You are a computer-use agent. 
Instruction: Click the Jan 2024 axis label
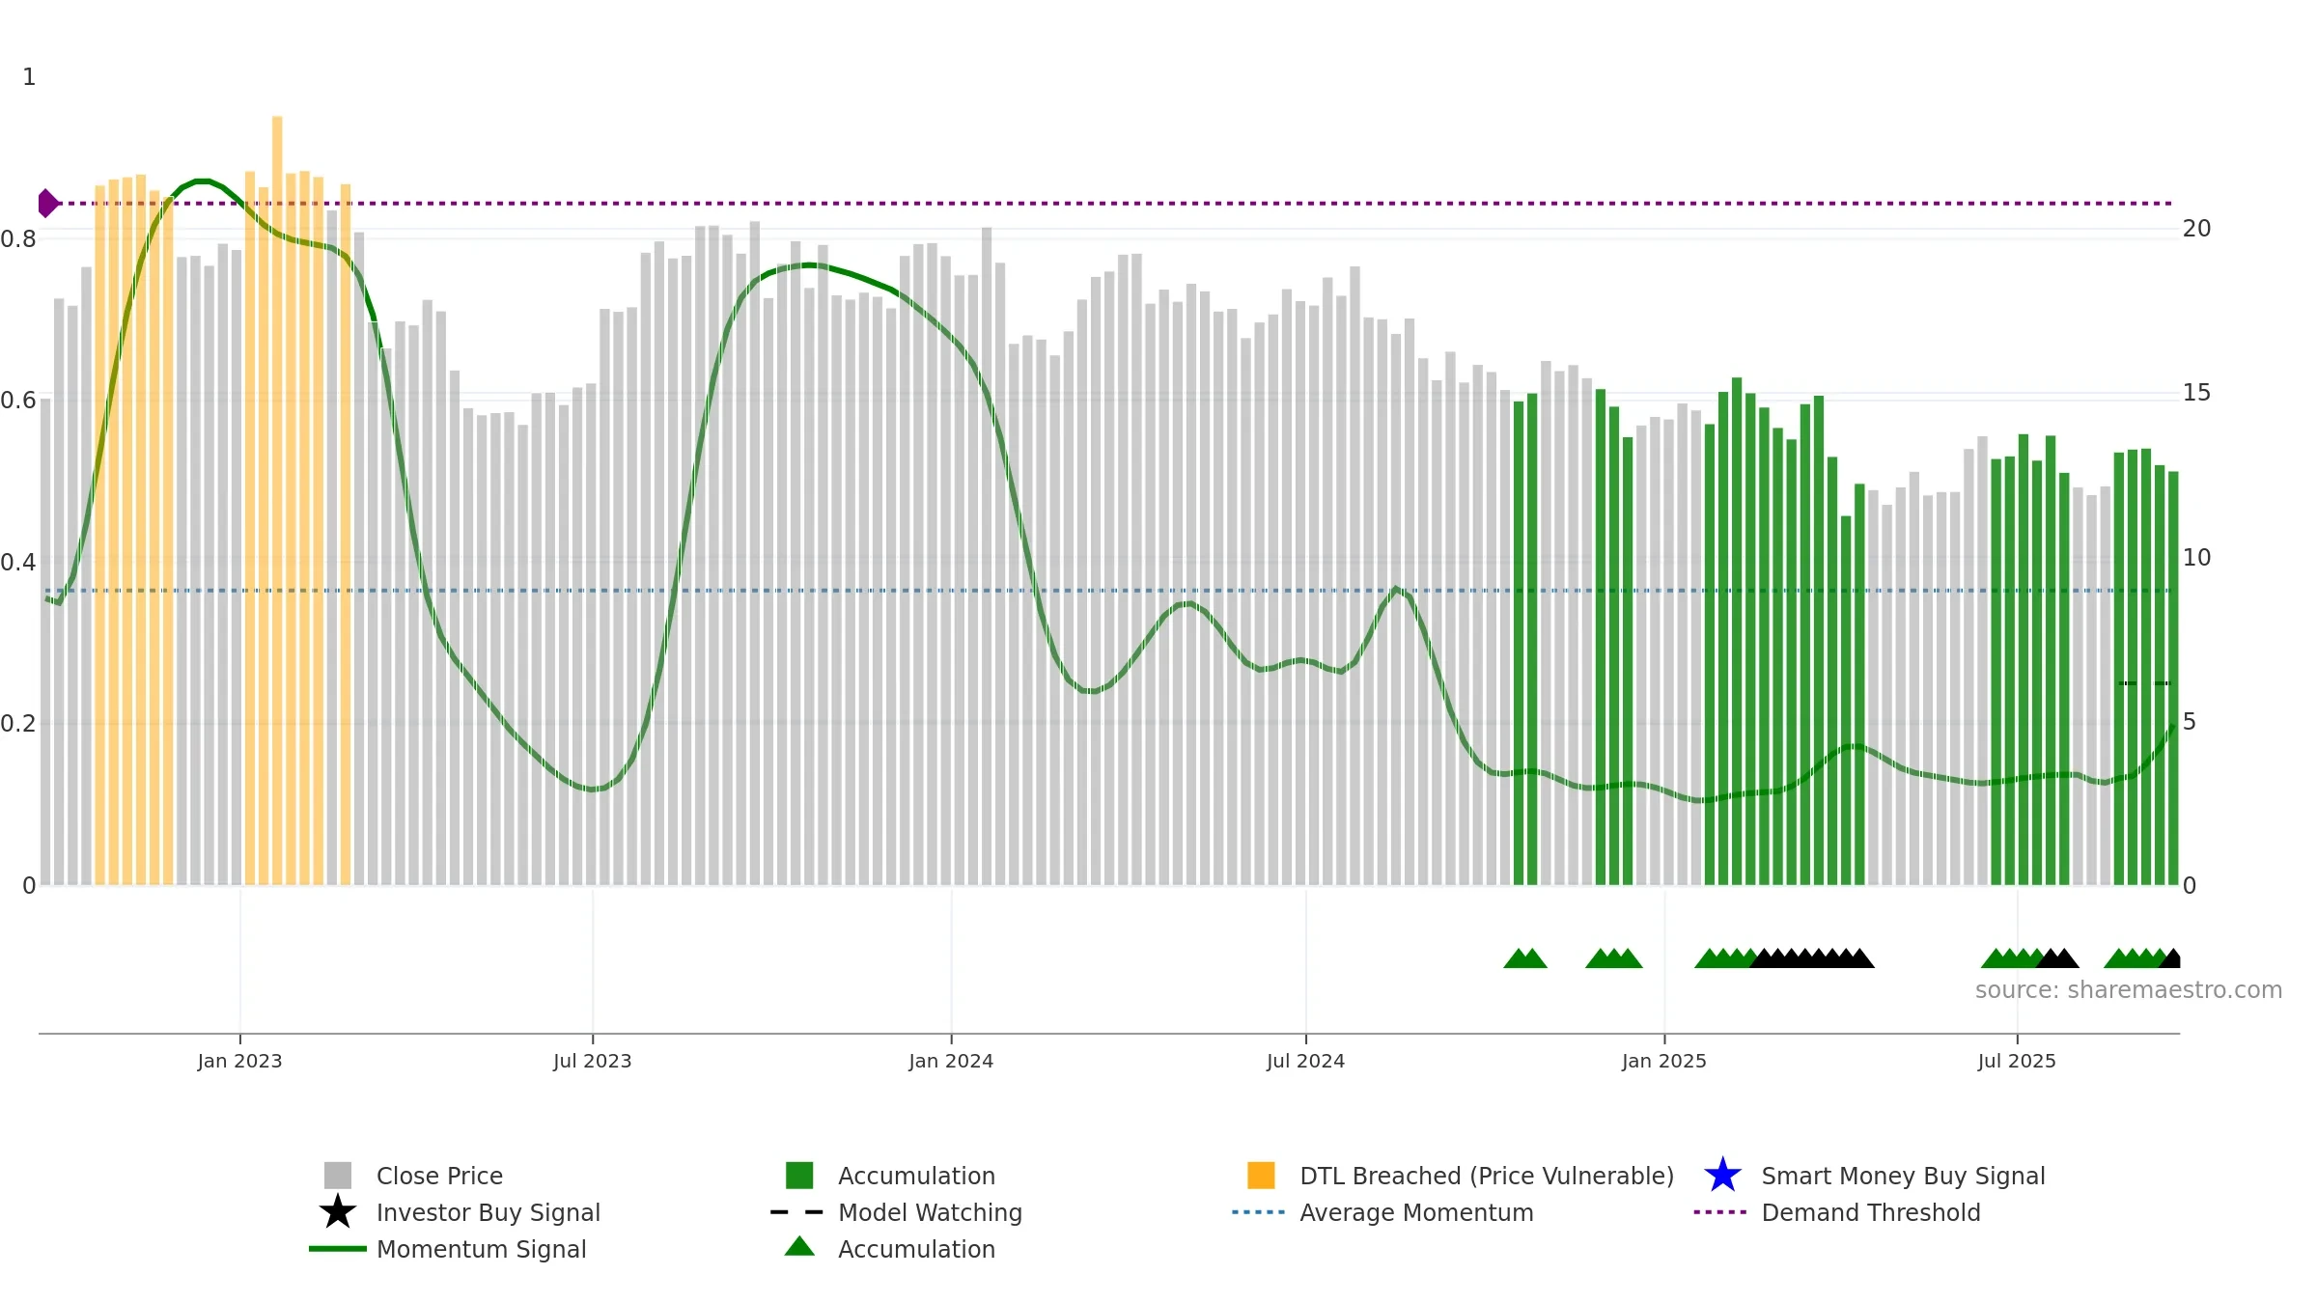pyautogui.click(x=951, y=1062)
